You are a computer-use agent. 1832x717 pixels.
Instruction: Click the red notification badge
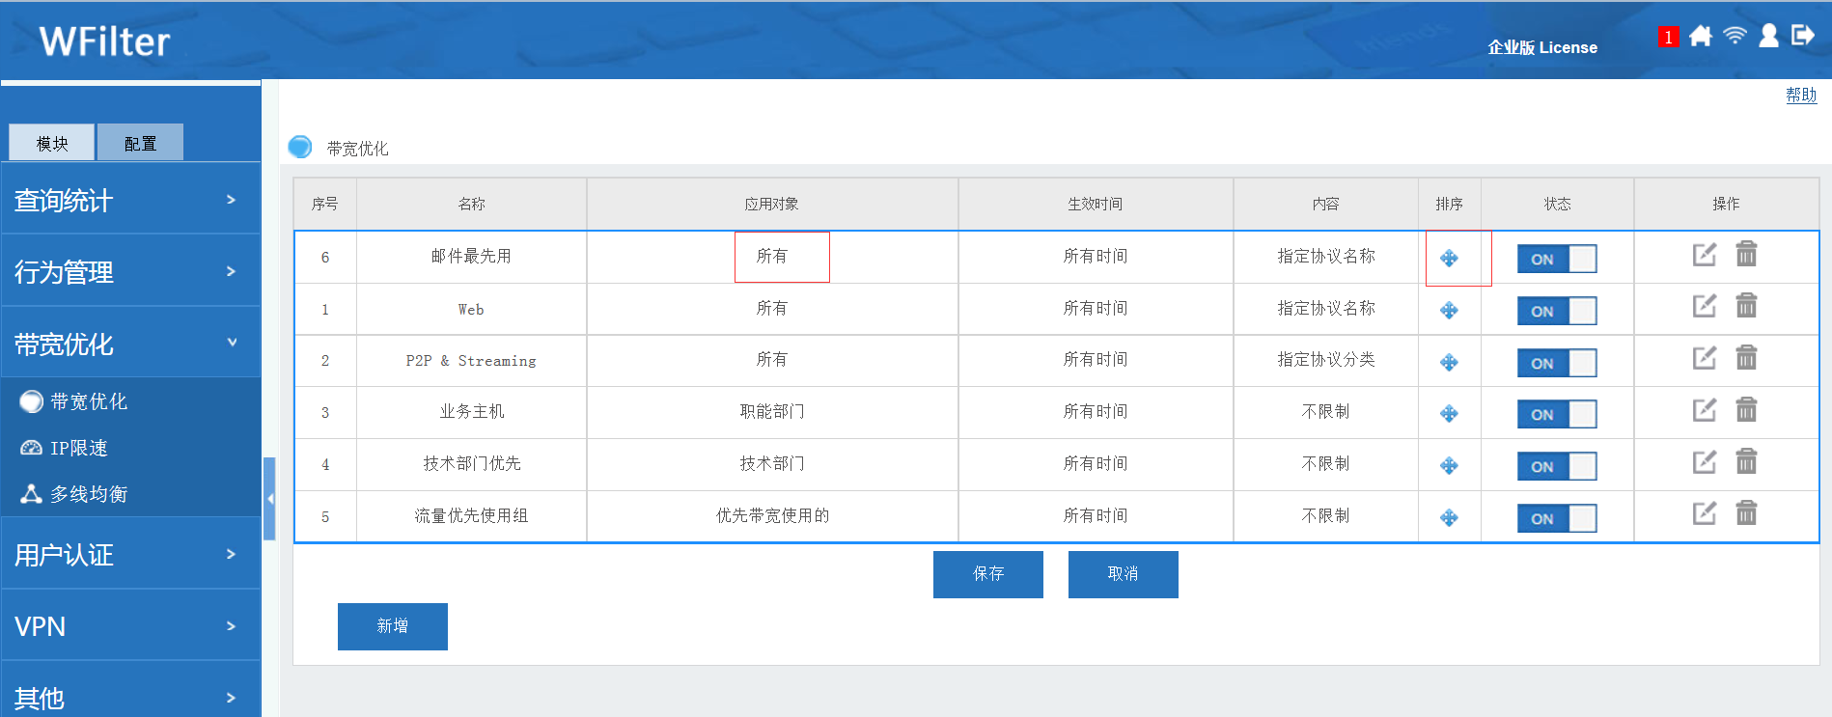[x=1667, y=38]
